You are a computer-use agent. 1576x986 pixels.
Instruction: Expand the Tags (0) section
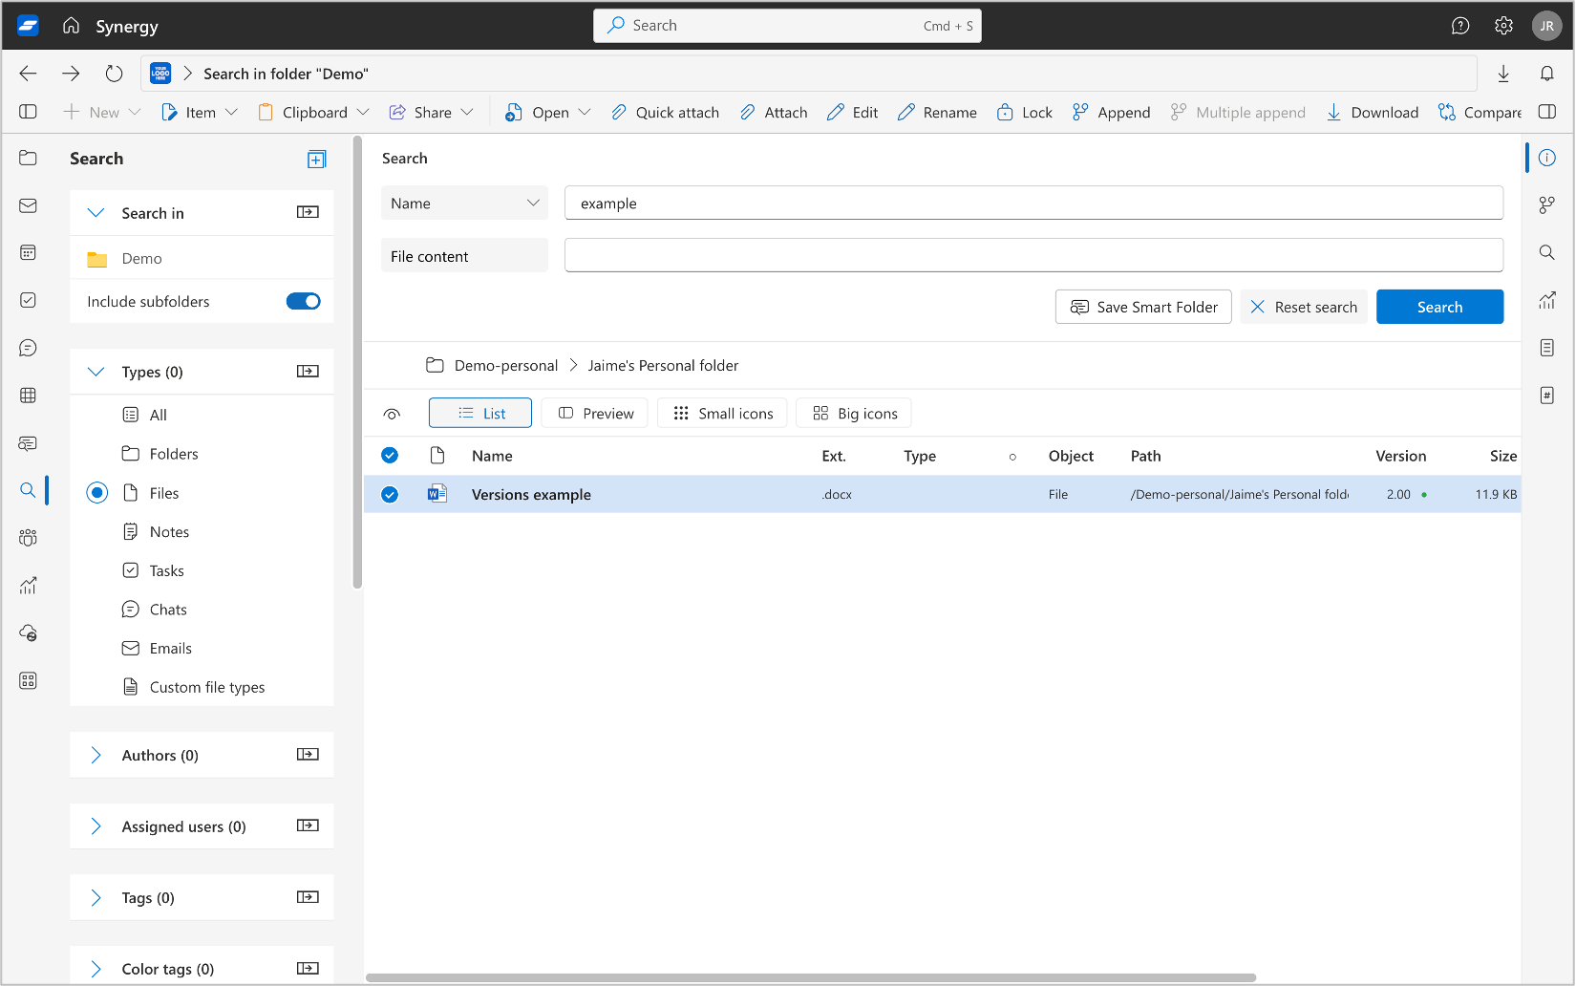(x=96, y=897)
